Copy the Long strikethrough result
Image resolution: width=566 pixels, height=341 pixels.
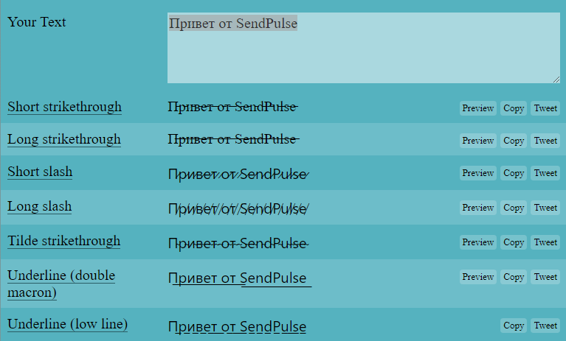pyautogui.click(x=514, y=141)
